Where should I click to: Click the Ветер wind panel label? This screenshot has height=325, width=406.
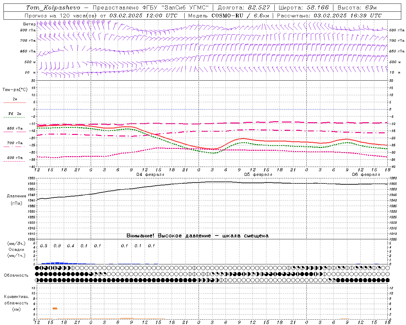(x=29, y=24)
